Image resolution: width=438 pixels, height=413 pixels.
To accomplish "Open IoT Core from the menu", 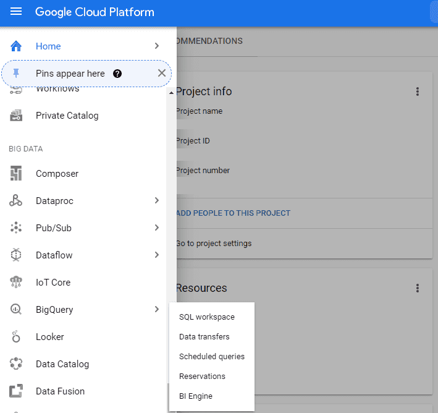I will (53, 282).
